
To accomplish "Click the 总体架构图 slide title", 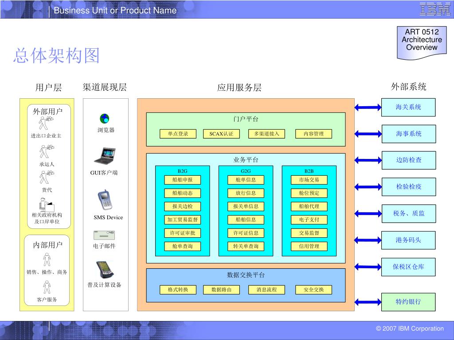I will (56, 55).
